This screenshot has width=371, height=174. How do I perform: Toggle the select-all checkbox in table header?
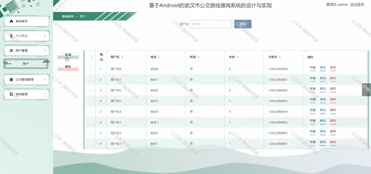90,57
